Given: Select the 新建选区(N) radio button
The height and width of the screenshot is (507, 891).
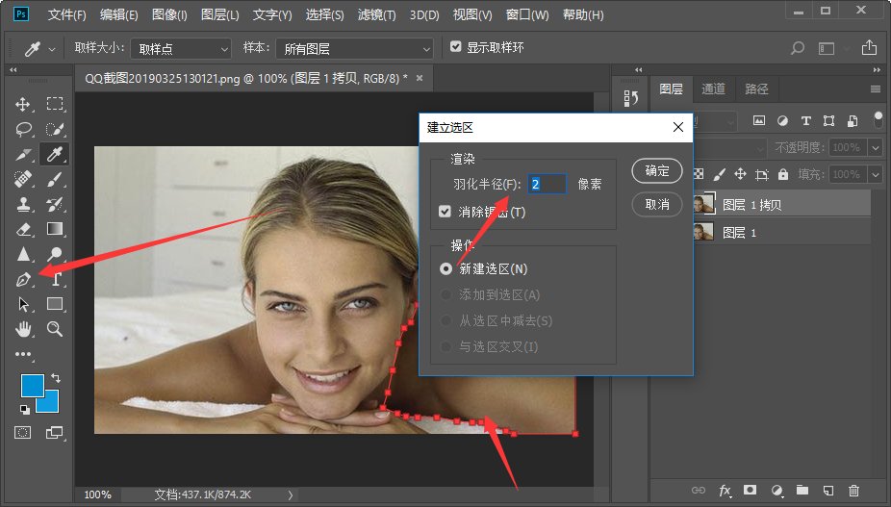Looking at the screenshot, I should 446,268.
